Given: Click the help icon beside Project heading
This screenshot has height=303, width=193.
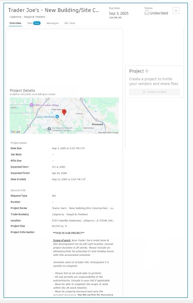Looking at the screenshot, I should pos(147,71).
